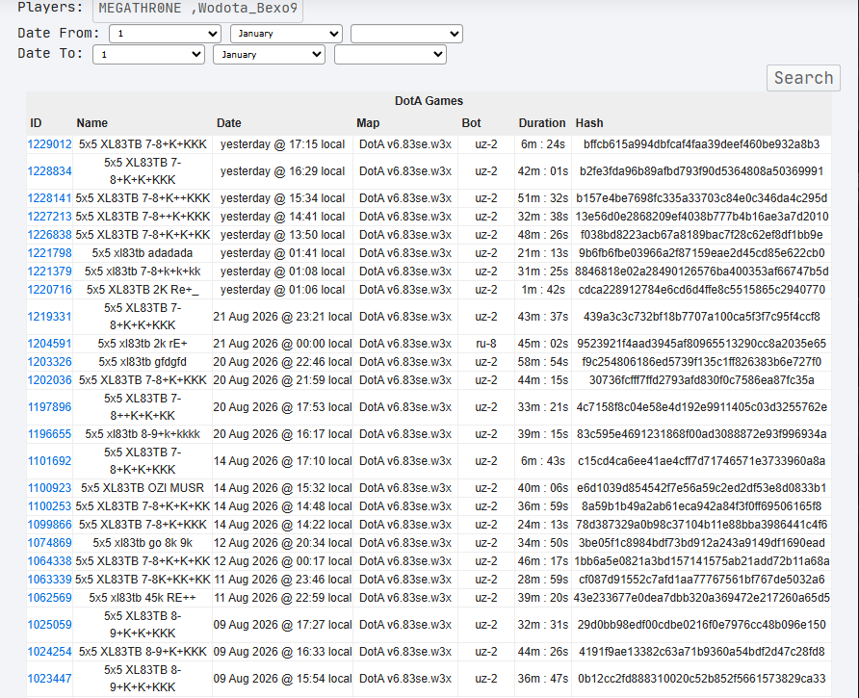859x698 pixels.
Task: Open game ID 1204591
Action: pyautogui.click(x=49, y=344)
